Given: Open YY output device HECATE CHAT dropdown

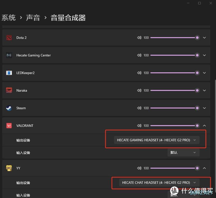Looking at the screenshot, I should tap(159, 183).
